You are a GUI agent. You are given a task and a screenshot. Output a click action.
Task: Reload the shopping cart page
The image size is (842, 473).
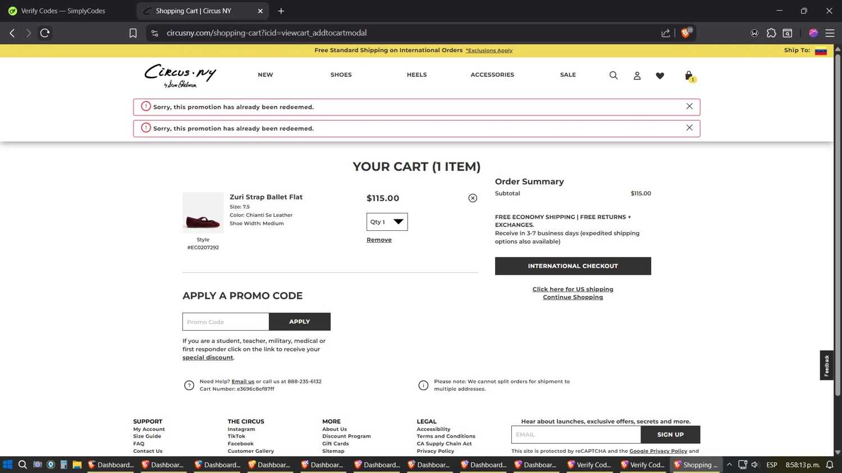[x=45, y=33]
